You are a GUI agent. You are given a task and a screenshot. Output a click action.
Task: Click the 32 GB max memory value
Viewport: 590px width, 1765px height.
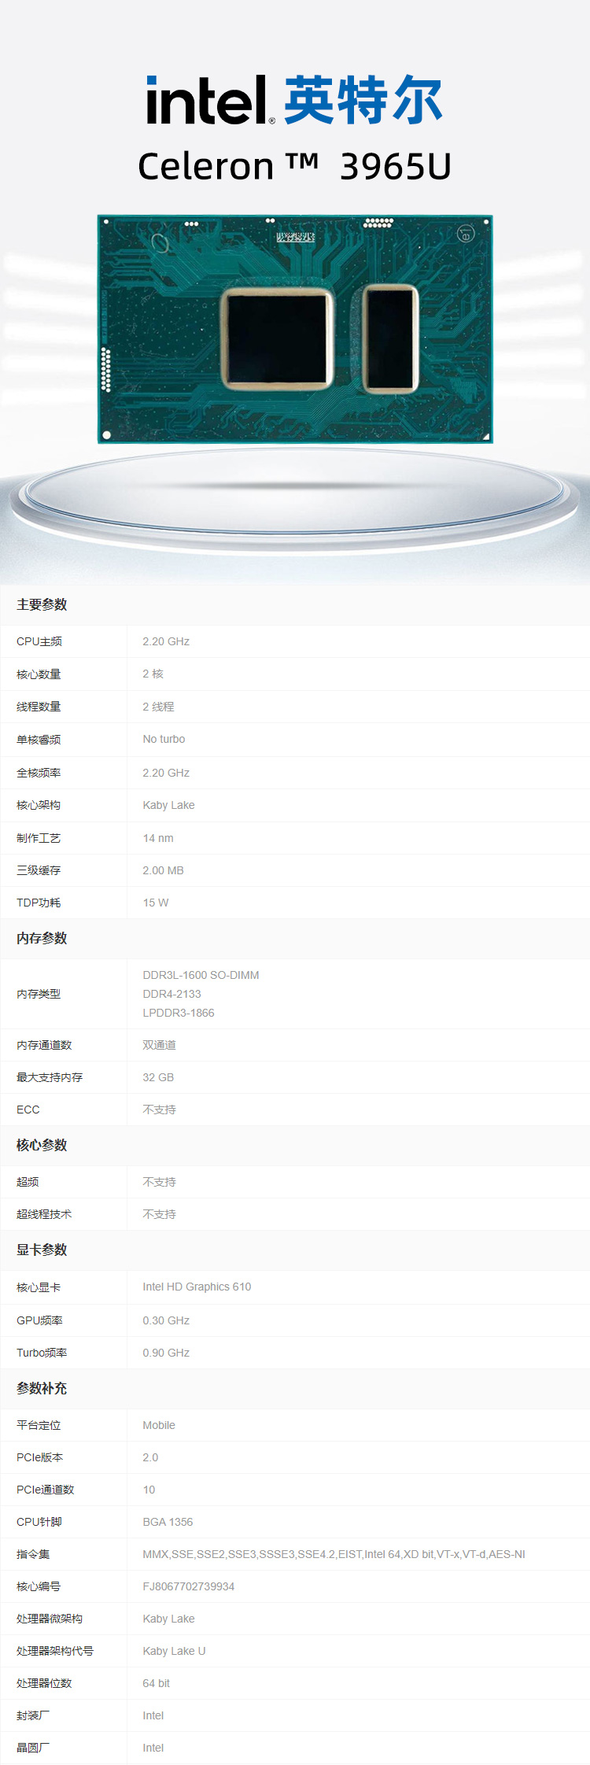158,1077
